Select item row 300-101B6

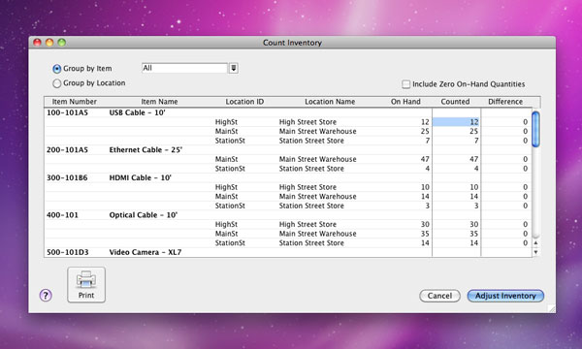288,177
